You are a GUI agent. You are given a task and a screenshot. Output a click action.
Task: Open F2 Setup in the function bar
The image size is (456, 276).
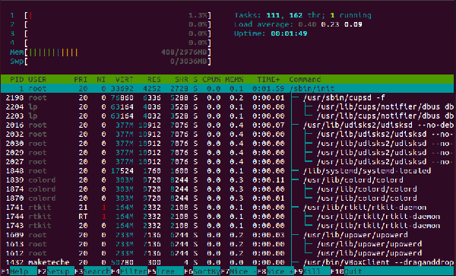click(55, 271)
